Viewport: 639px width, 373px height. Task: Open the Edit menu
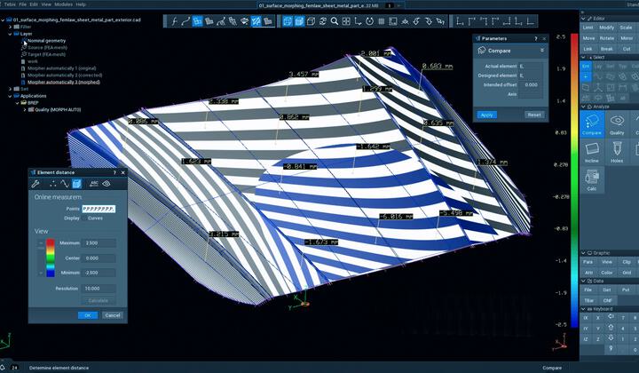pyautogui.click(x=34, y=4)
